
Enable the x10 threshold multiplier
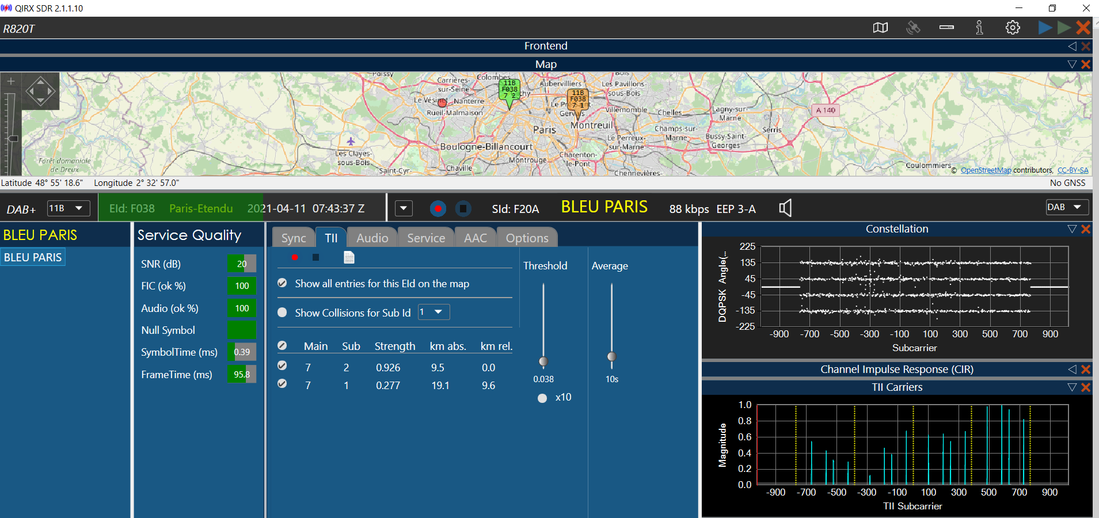542,398
